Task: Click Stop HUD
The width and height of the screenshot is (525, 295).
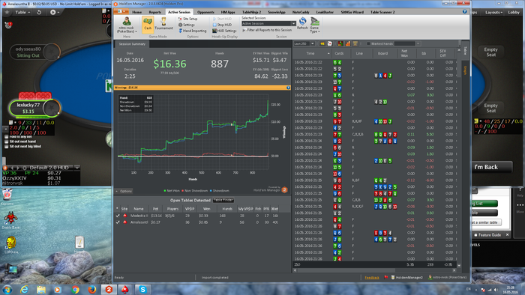Action: click(x=222, y=25)
